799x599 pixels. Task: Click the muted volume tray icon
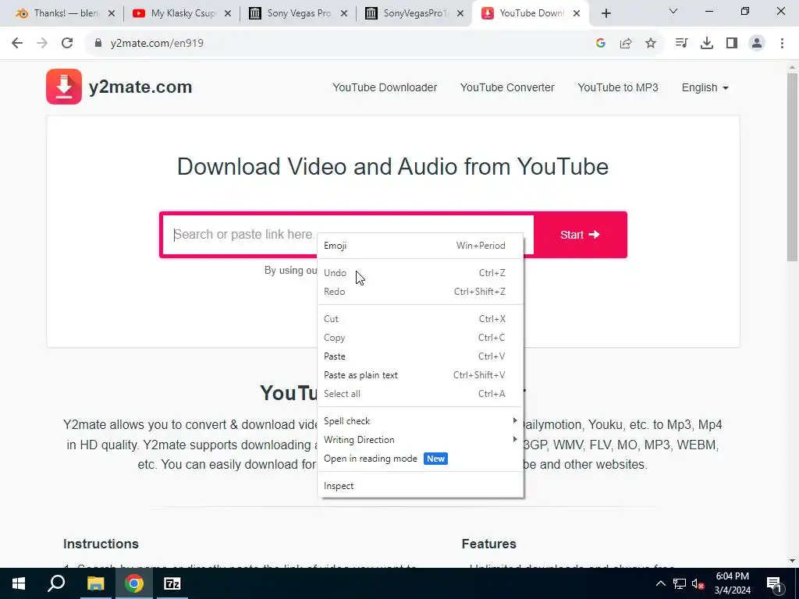pyautogui.click(x=698, y=583)
